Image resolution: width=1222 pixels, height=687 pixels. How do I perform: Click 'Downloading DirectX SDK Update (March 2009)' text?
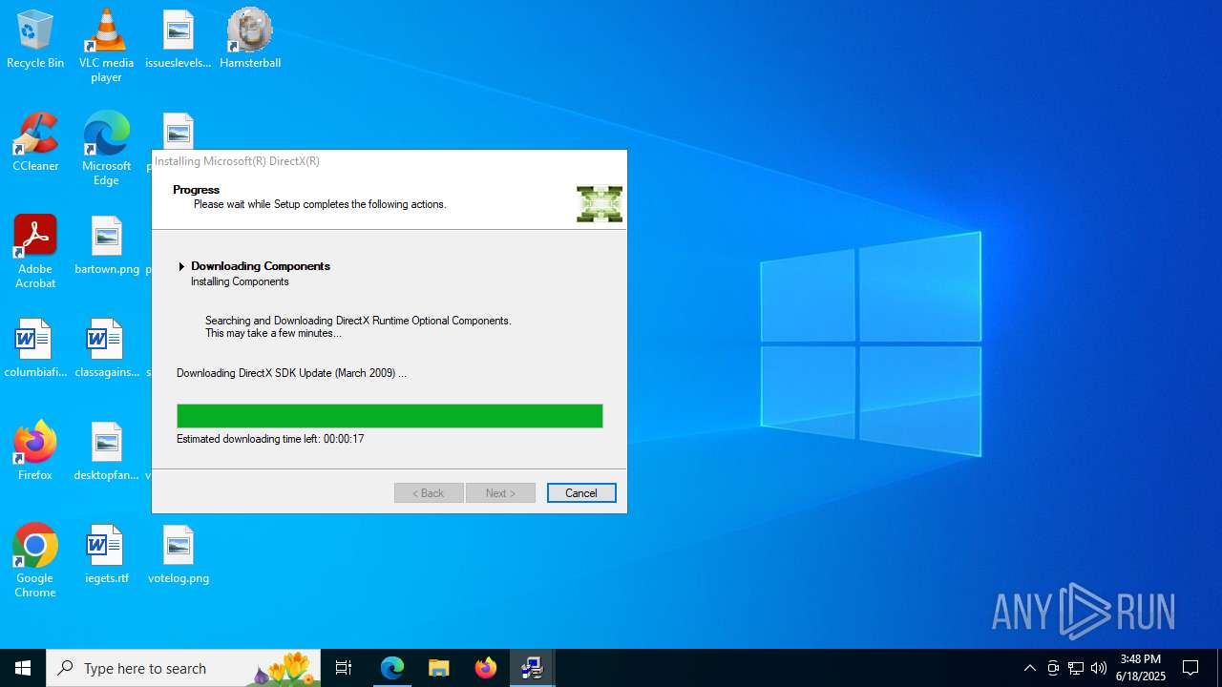point(291,373)
